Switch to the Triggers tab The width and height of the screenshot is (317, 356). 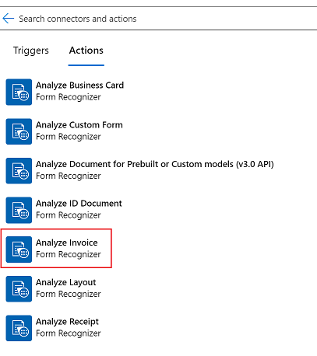(x=31, y=51)
